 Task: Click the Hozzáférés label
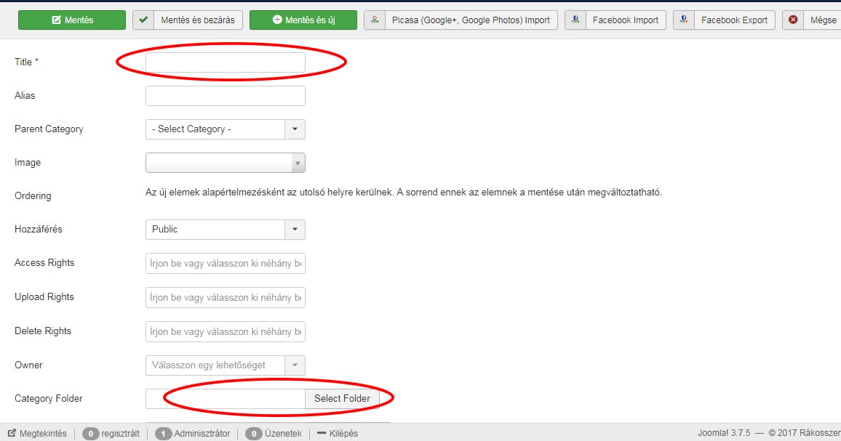(38, 229)
